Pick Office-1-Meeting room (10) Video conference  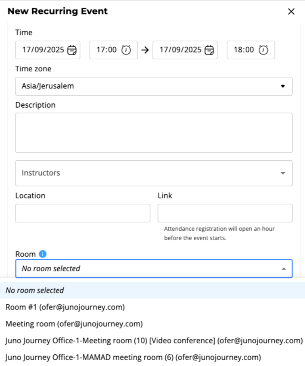point(154,341)
